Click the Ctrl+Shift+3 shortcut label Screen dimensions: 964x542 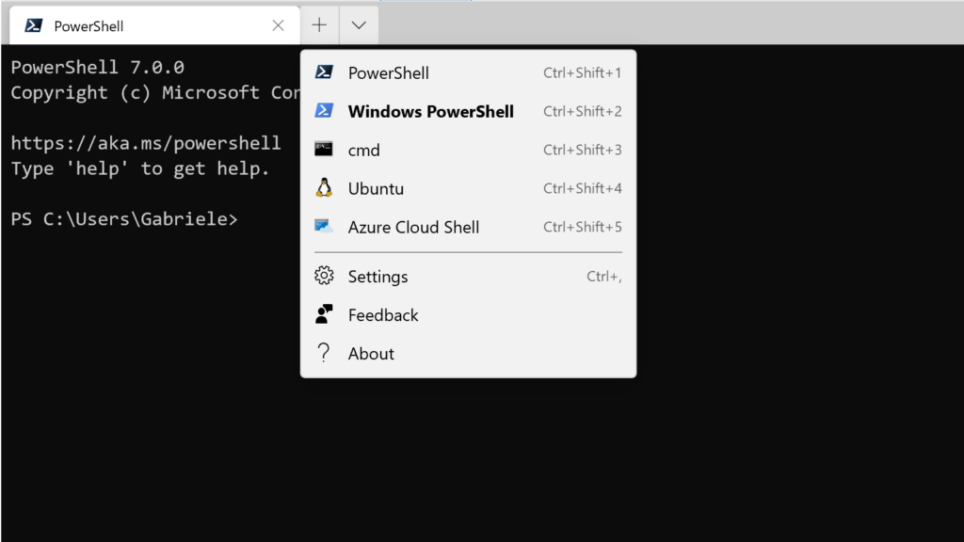pyautogui.click(x=582, y=150)
